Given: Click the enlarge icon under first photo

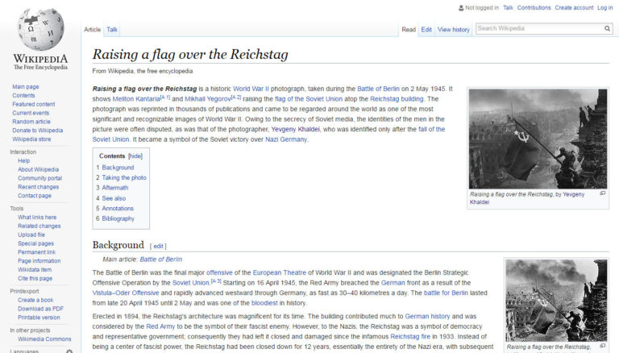Looking at the screenshot, I should [x=602, y=193].
